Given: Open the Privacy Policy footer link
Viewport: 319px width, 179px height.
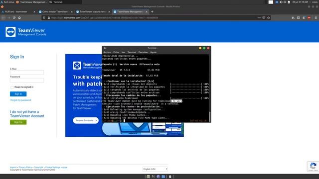Looking at the screenshot, I should pos(25,168).
